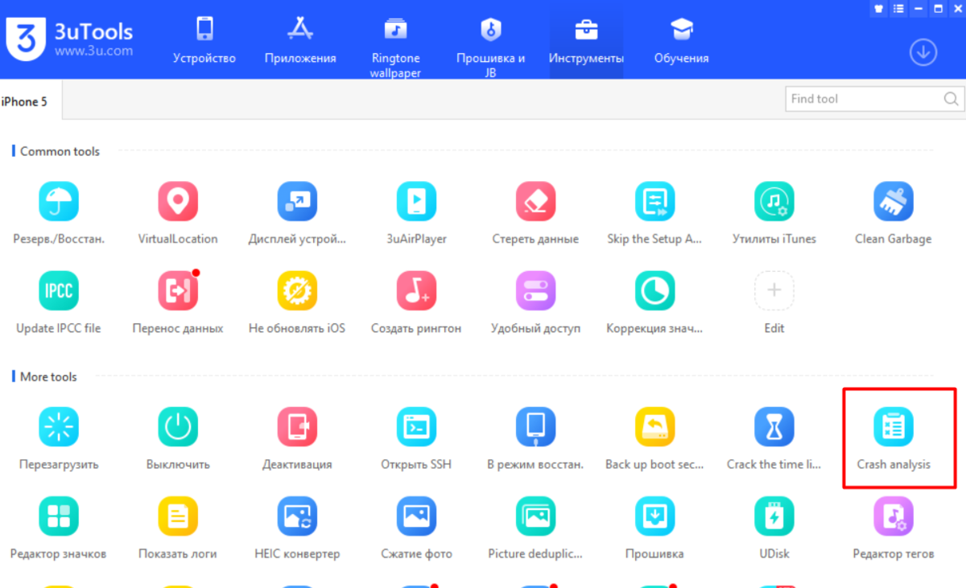Open Дисплей устройства screen mirror tool

click(x=297, y=202)
